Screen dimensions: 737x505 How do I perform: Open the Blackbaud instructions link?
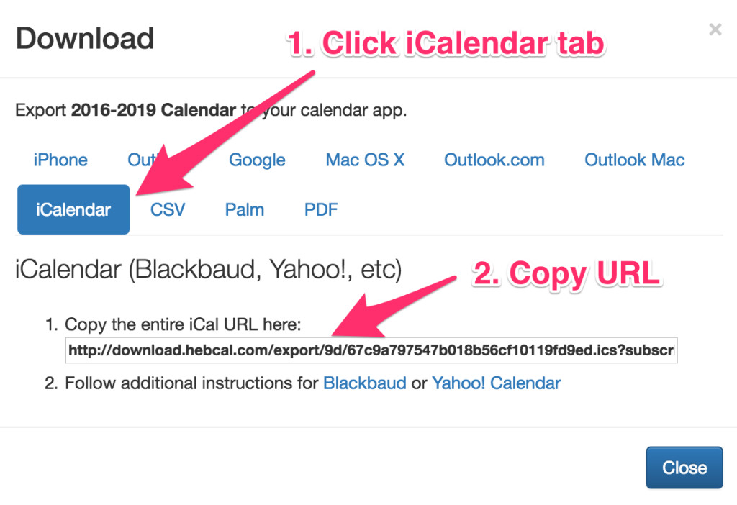pos(365,383)
